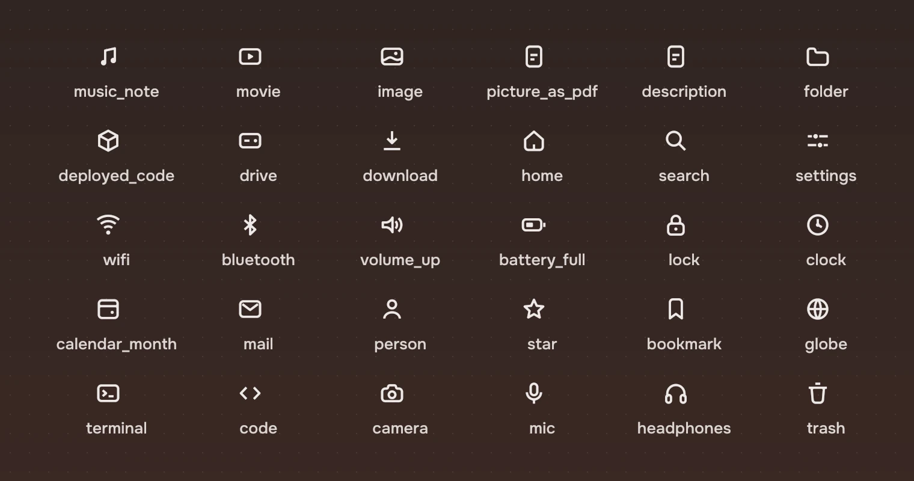Select the movie play icon
This screenshot has width=914, height=481.
(x=250, y=57)
